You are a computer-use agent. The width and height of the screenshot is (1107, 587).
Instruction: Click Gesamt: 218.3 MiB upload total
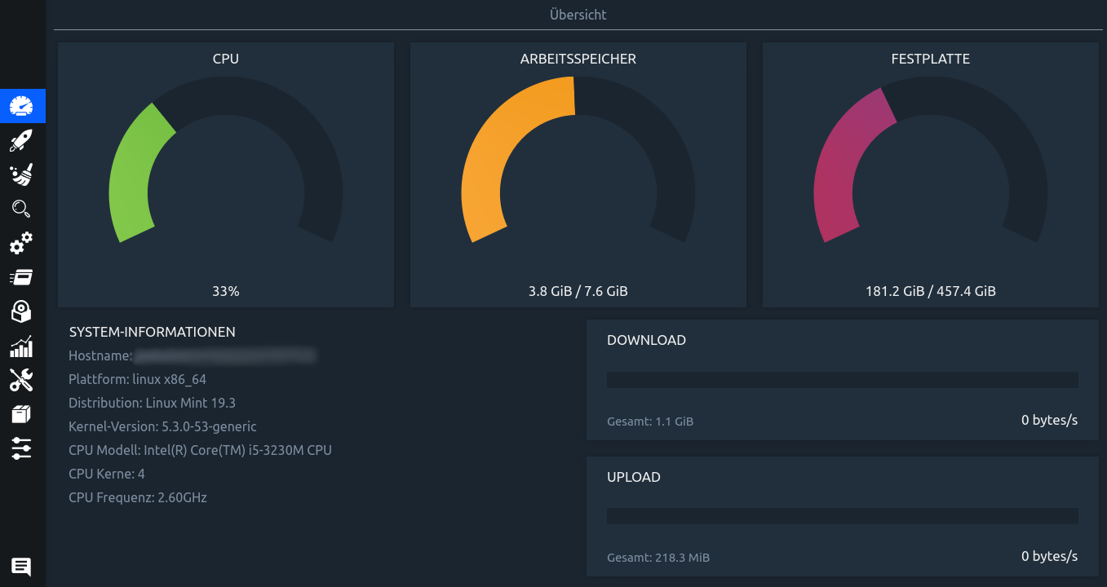tap(658, 558)
